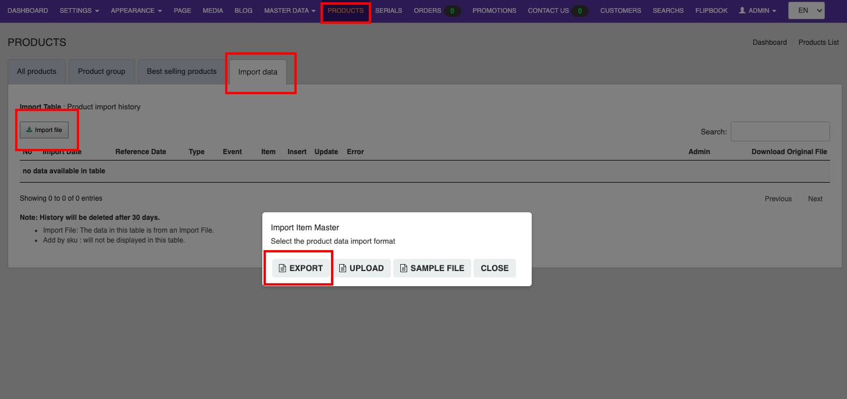Select the Best selling products tab
847x399 pixels.
click(181, 72)
